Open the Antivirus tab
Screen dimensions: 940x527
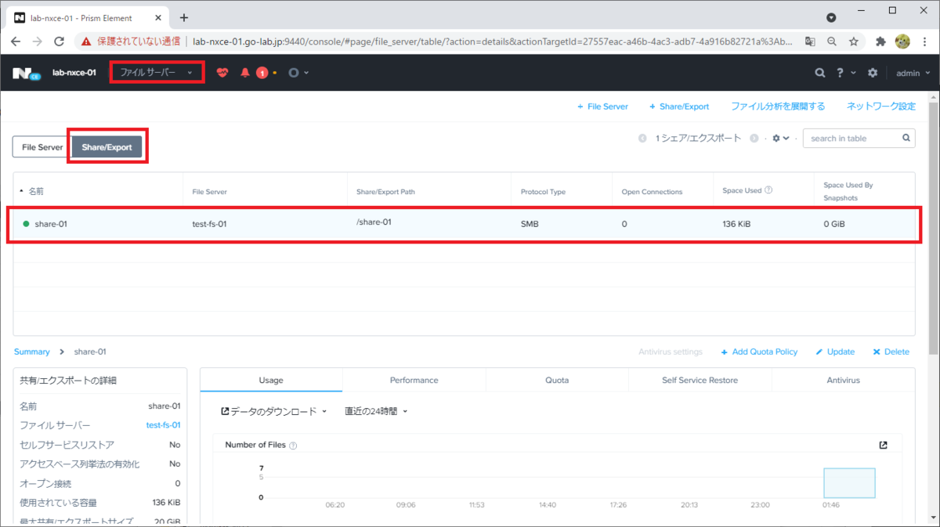(x=844, y=380)
